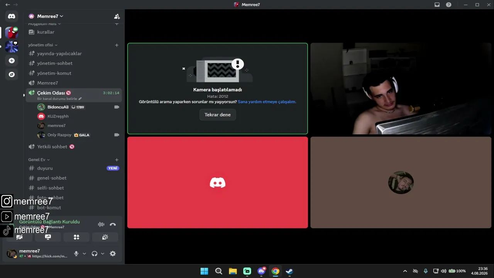Toggle the camera on or off
494x278 pixels.
tap(19, 237)
